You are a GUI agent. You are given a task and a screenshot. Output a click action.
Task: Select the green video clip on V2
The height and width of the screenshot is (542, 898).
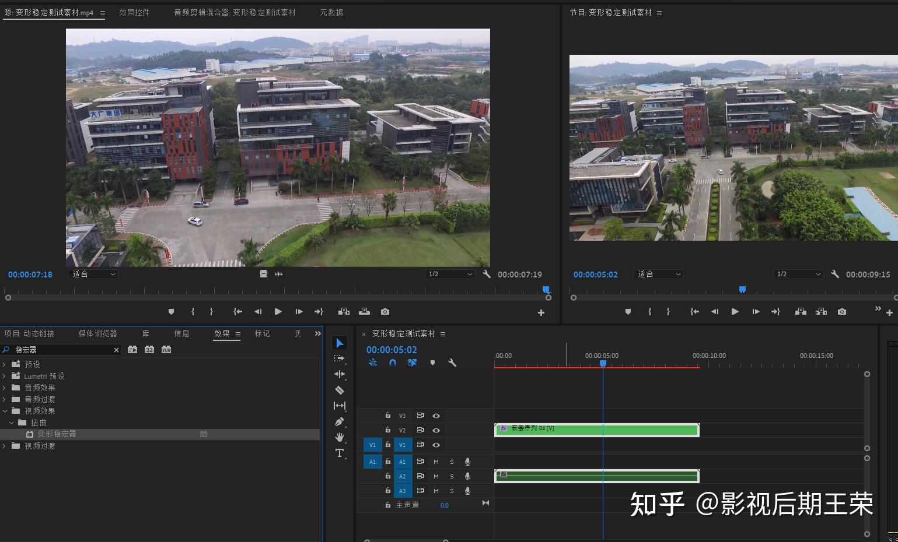point(596,430)
